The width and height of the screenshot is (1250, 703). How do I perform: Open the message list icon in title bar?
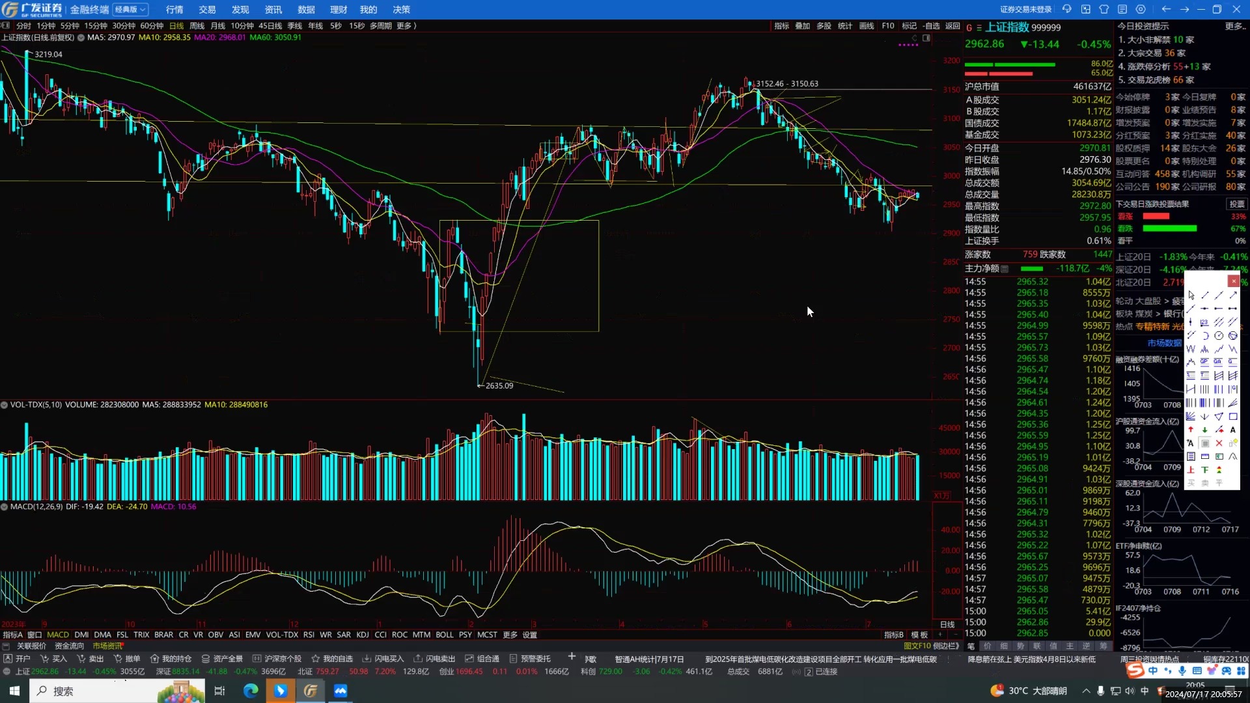(x=1122, y=9)
